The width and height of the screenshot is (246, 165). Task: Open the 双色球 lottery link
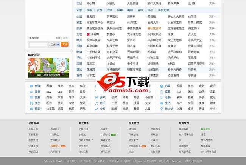(x=111, y=23)
